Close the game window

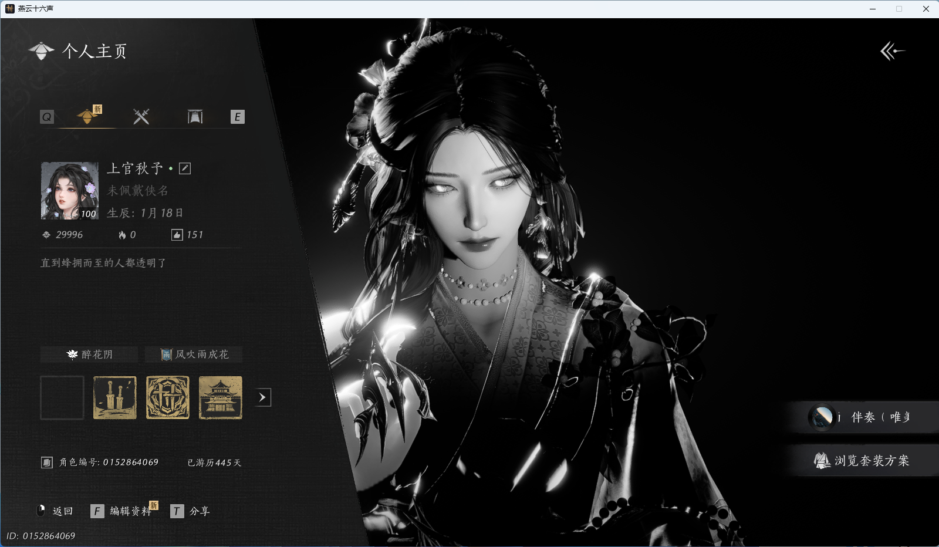pos(926,9)
